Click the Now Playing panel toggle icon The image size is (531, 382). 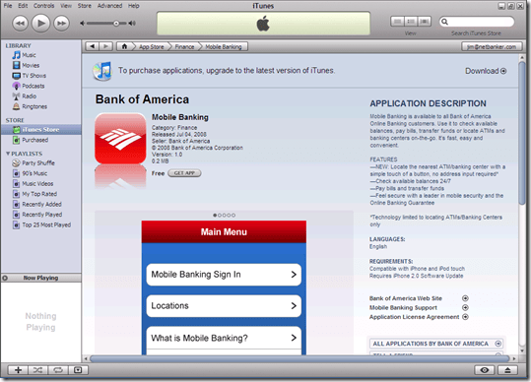(5, 278)
